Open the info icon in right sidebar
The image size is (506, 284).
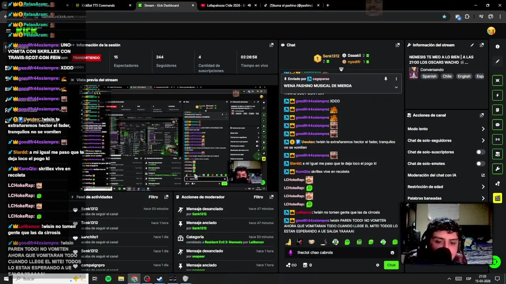tap(497, 47)
